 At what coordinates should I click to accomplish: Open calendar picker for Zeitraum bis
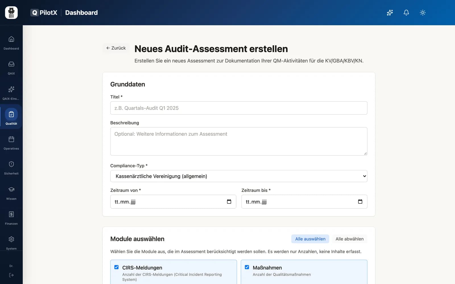(360, 202)
